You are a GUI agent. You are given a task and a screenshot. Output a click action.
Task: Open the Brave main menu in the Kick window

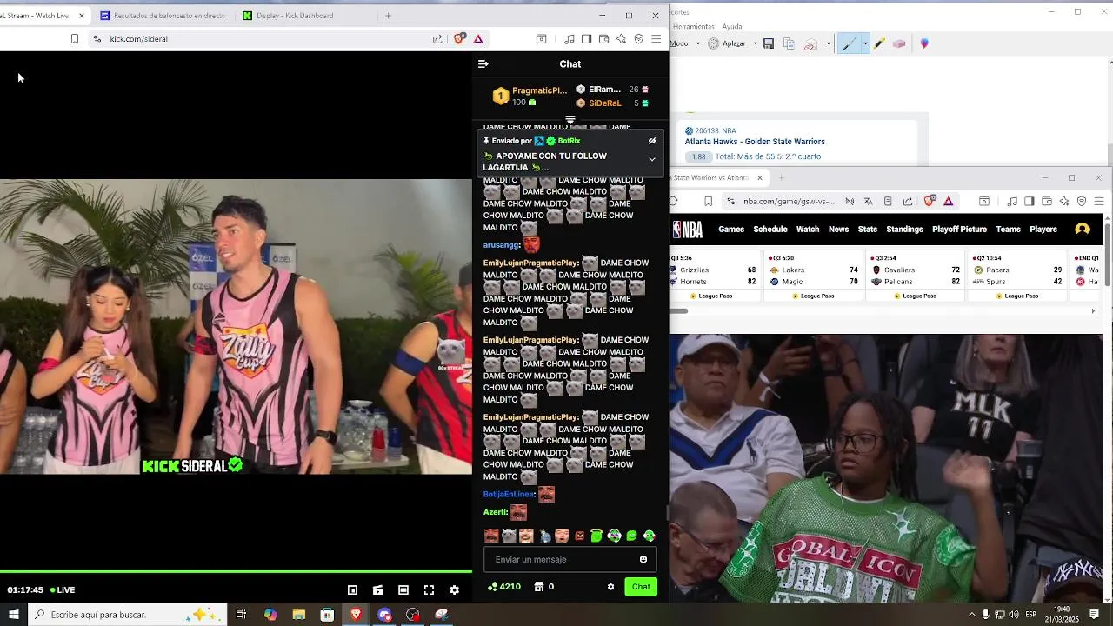[x=656, y=38]
